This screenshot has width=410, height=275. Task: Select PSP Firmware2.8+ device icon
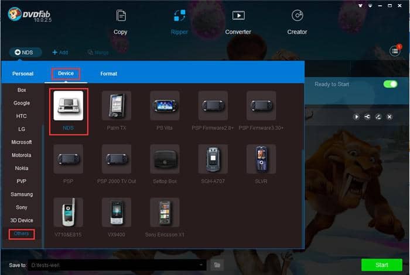[213, 106]
